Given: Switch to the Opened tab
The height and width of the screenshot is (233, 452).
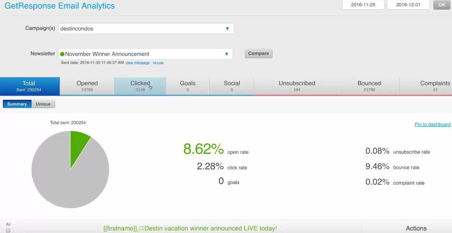Looking at the screenshot, I should [87, 86].
